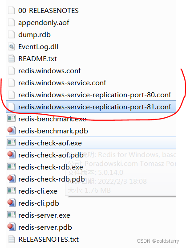
Task: Select the redis.windows.conf file name
Action: pyautogui.click(x=49, y=71)
